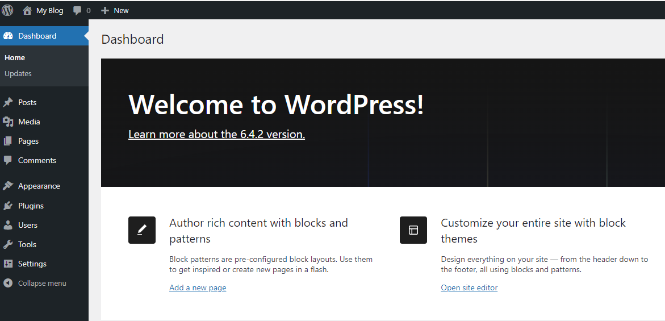
Task: Click the Appearance paintbrush icon
Action: coord(8,186)
